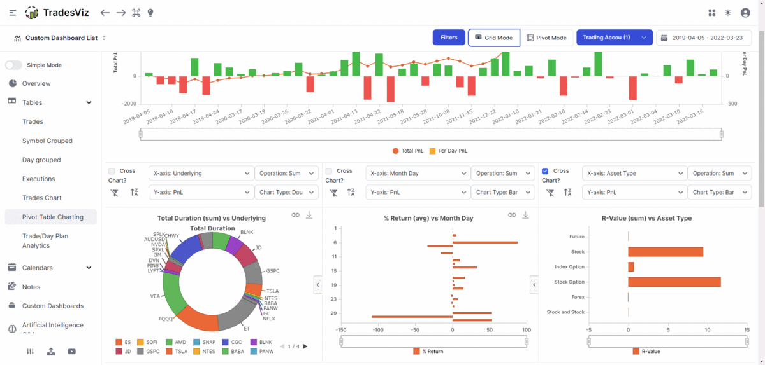Check Cross Chart box for Month Day chart
765x365 pixels.
[x=329, y=171]
